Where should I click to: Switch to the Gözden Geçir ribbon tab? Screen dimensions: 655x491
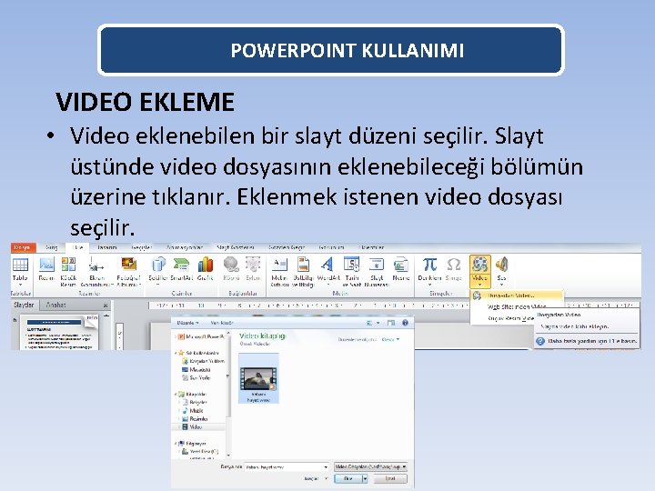click(x=287, y=247)
